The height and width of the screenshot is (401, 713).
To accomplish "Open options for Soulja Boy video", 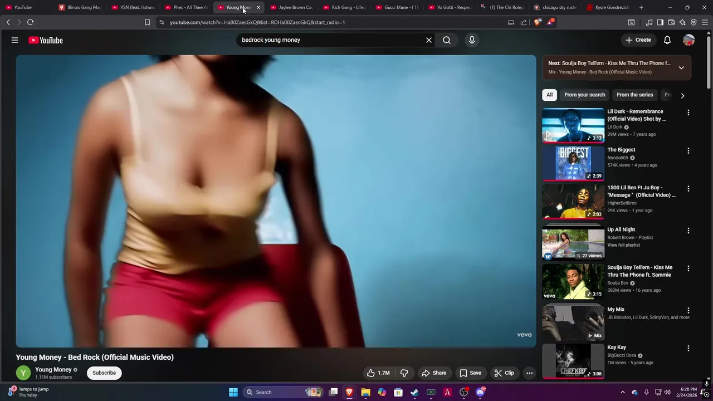I will [x=688, y=268].
